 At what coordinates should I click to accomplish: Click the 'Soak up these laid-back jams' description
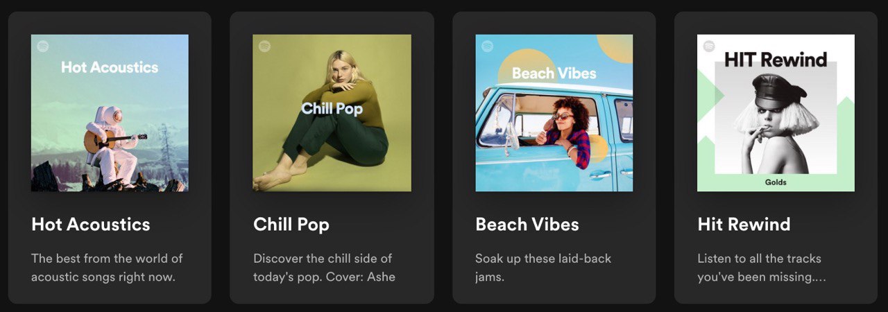point(543,268)
